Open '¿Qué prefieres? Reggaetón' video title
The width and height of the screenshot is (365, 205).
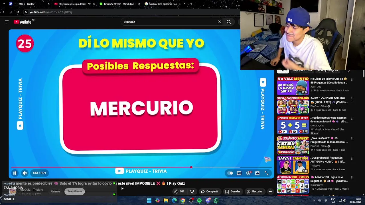coord(328,160)
